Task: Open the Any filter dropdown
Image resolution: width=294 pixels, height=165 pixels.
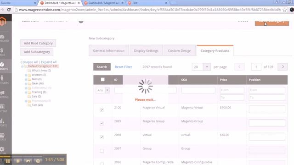Action: [x=102, y=90]
